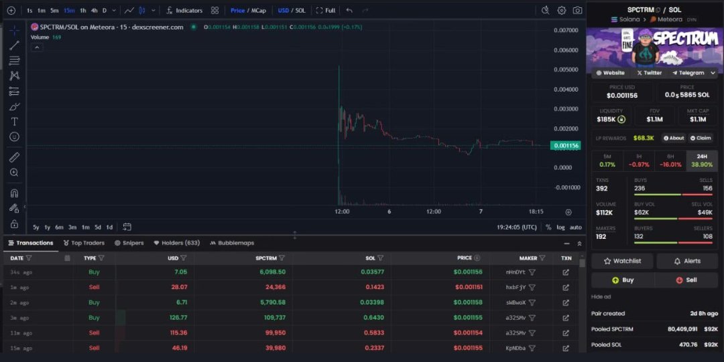The width and height of the screenshot is (724, 362).
Task: Open Alerts for this pair
Action: pos(687,261)
